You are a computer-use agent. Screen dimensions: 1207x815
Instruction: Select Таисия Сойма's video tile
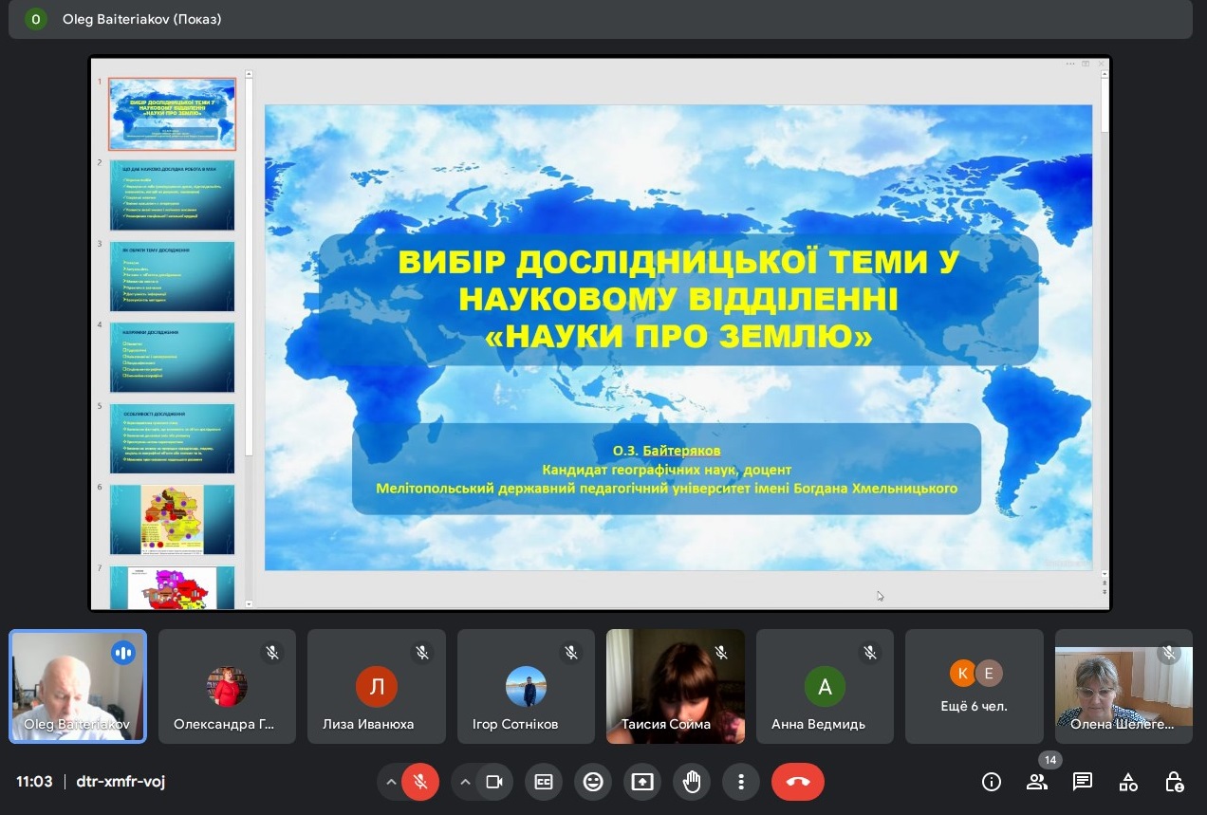(x=676, y=686)
